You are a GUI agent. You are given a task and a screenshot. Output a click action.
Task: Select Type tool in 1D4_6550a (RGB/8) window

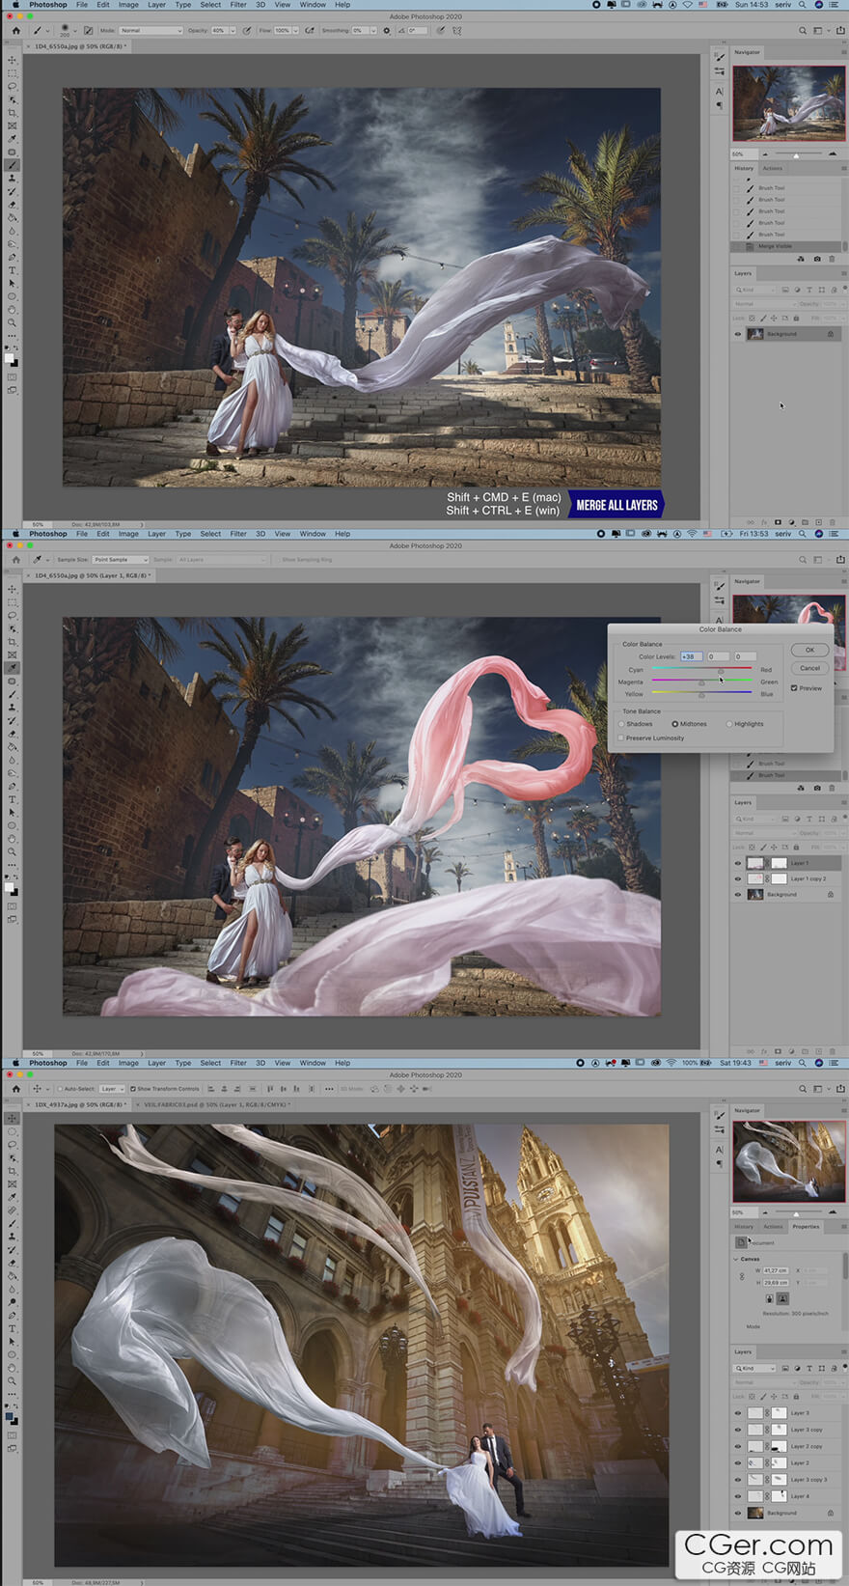[x=13, y=270]
